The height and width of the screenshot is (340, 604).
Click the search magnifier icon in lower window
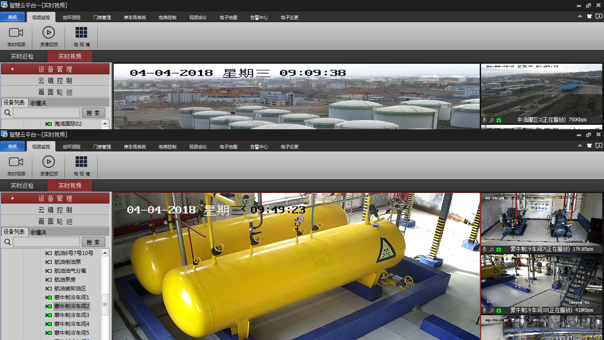pyautogui.click(x=8, y=242)
